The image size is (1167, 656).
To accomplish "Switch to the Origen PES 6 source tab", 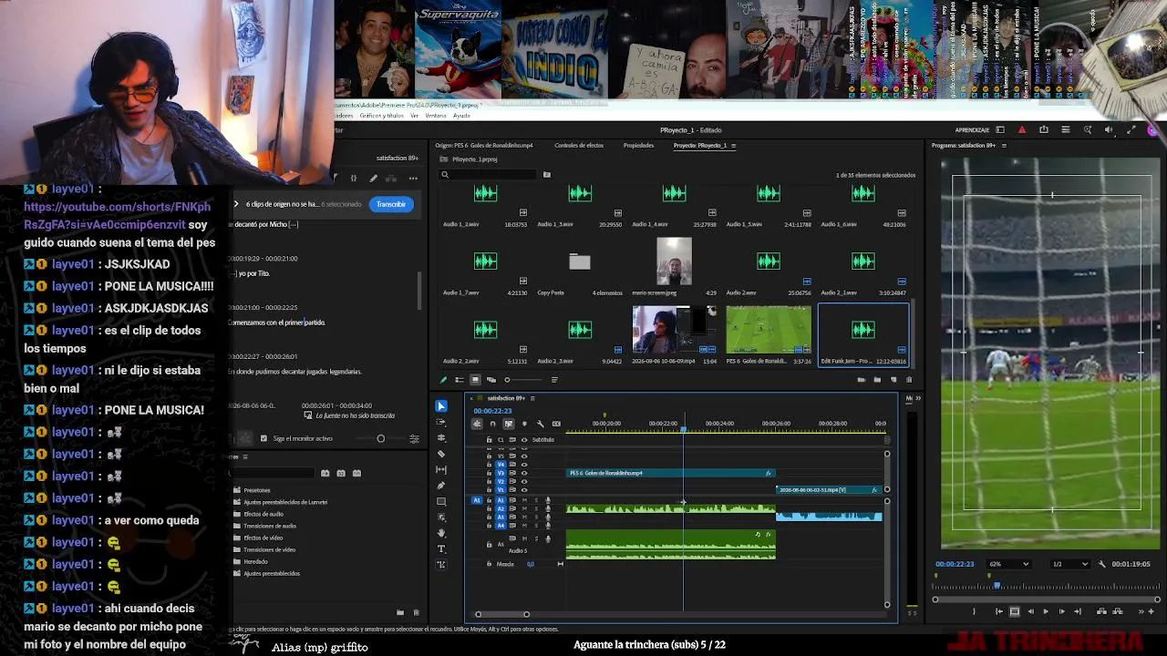I will point(483,146).
